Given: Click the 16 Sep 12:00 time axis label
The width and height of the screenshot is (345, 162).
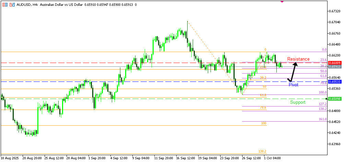Looking at the screenshot, I should coord(186,159).
